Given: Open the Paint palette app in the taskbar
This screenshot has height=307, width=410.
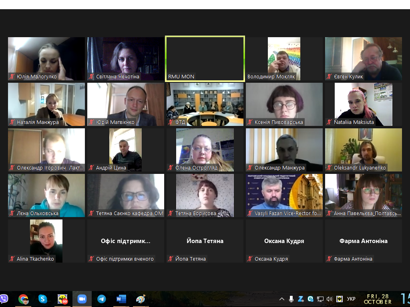Looking at the screenshot, I should point(141,299).
